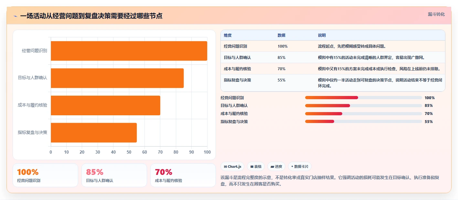Image resolution: width=458 pixels, height=200 pixels.
Task: Click the 目标与人群确认 cell in the table
Action: pyautogui.click(x=238, y=58)
